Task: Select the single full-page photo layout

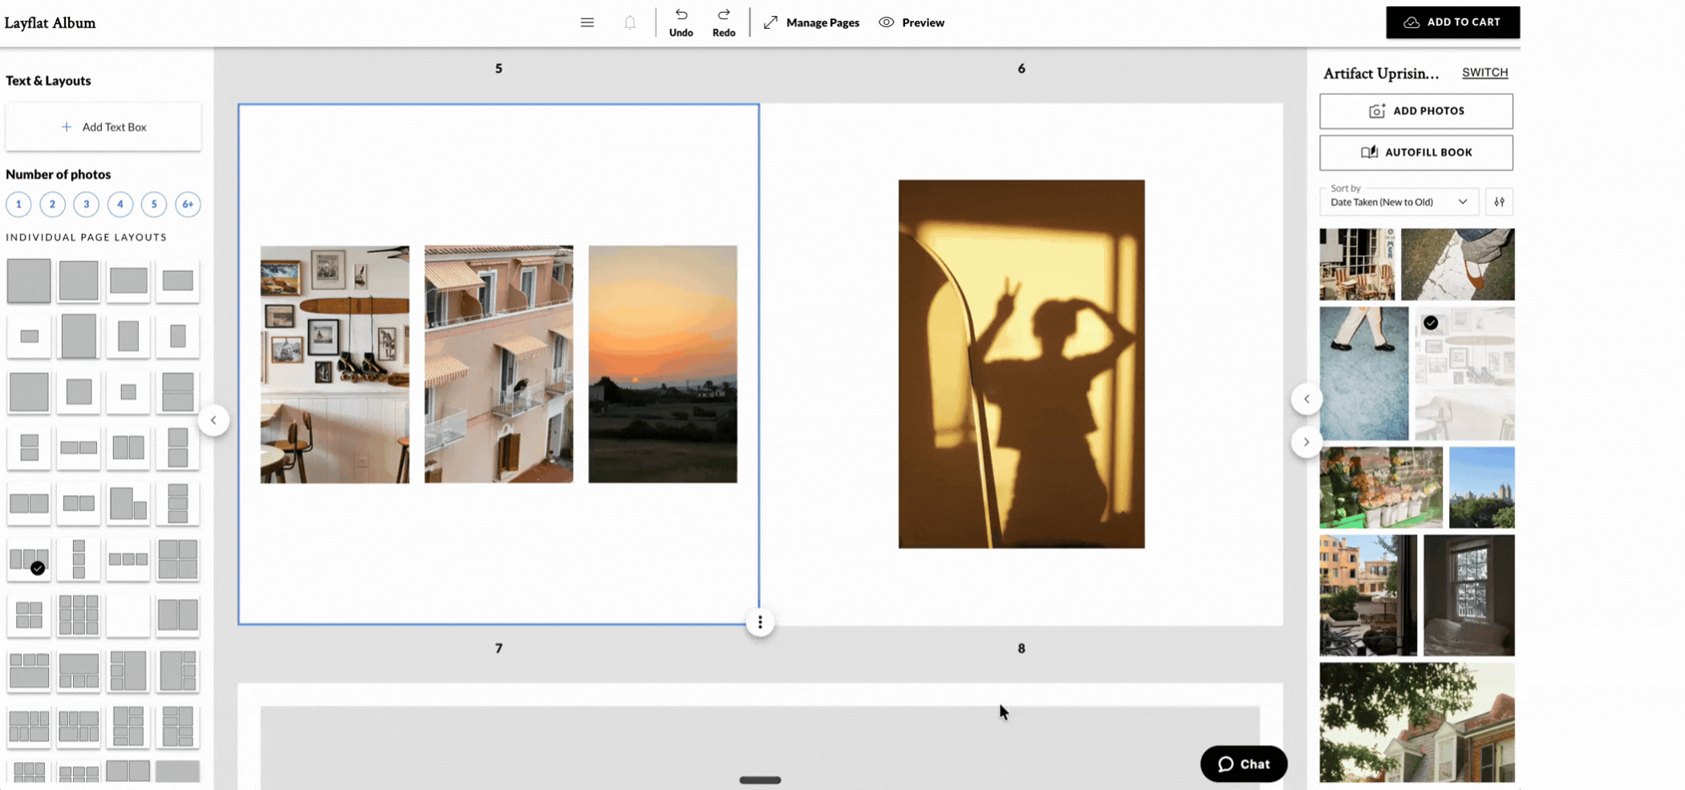Action: point(29,280)
